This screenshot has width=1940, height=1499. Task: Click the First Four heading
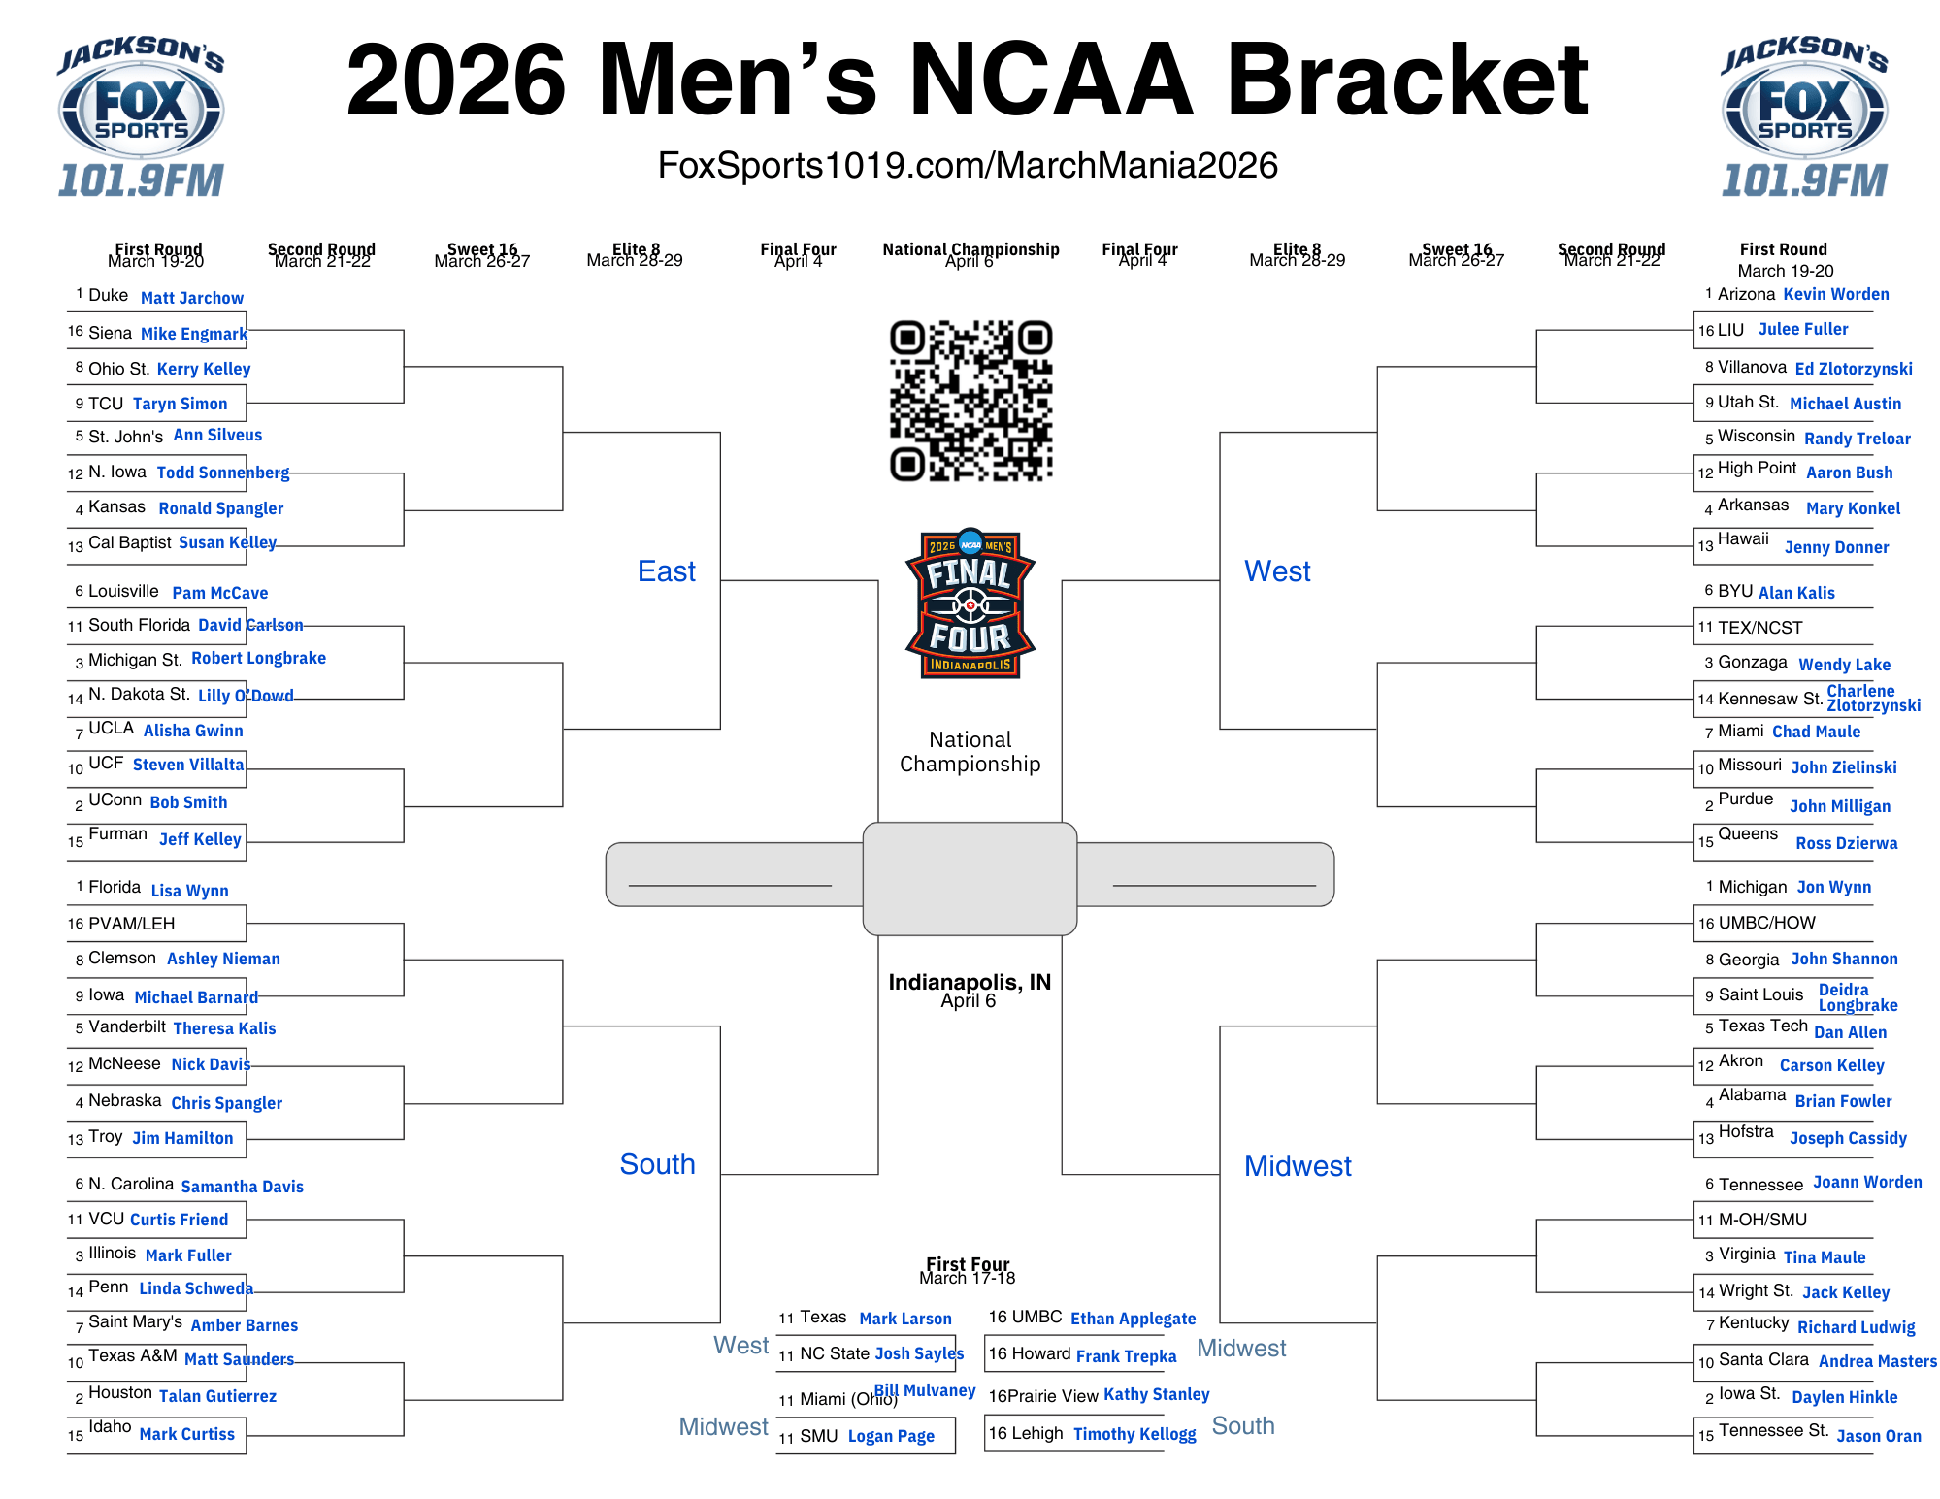pos(968,1265)
